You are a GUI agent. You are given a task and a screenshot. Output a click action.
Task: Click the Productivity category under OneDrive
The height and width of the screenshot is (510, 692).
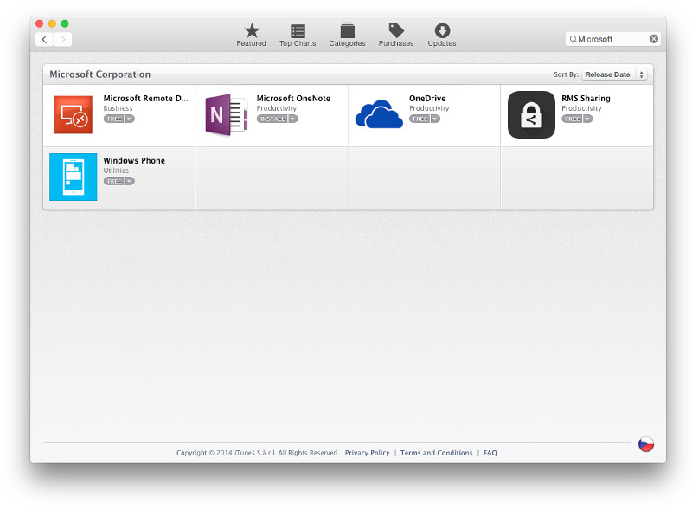pyautogui.click(x=429, y=108)
